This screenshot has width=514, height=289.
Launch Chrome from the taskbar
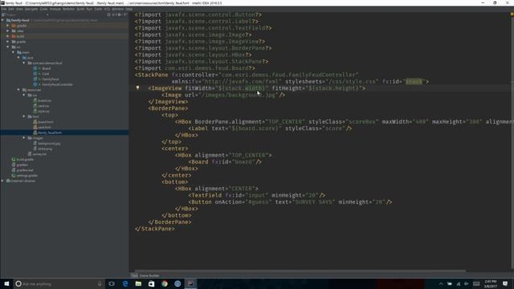[x=165, y=283]
